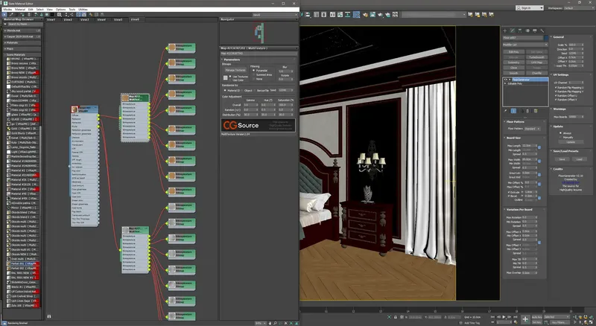Open the Workspaces Default dropdown

point(578,8)
